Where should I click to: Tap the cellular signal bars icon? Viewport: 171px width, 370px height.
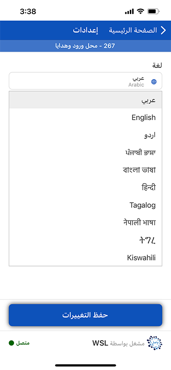[129, 11]
